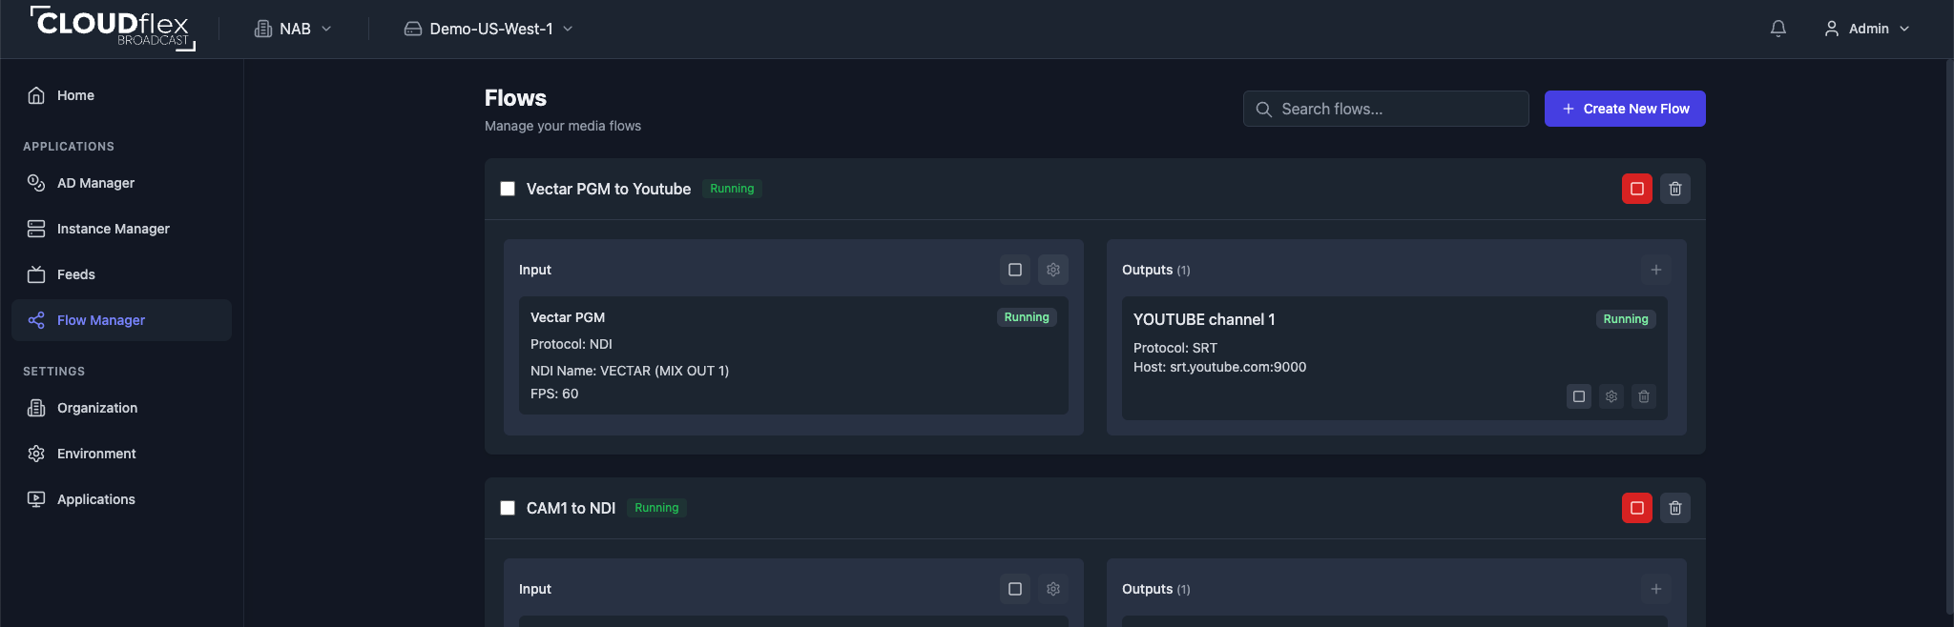Click the FPS: 60 text

click(554, 394)
